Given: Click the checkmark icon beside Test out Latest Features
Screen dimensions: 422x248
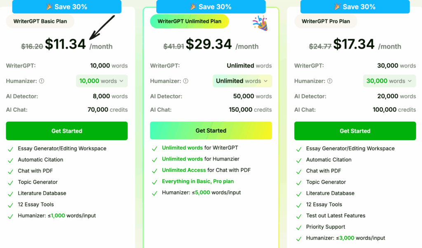Looking at the screenshot, I should (x=299, y=216).
